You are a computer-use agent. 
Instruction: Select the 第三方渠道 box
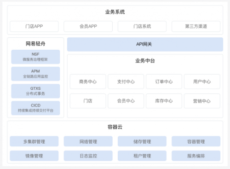[196, 26]
